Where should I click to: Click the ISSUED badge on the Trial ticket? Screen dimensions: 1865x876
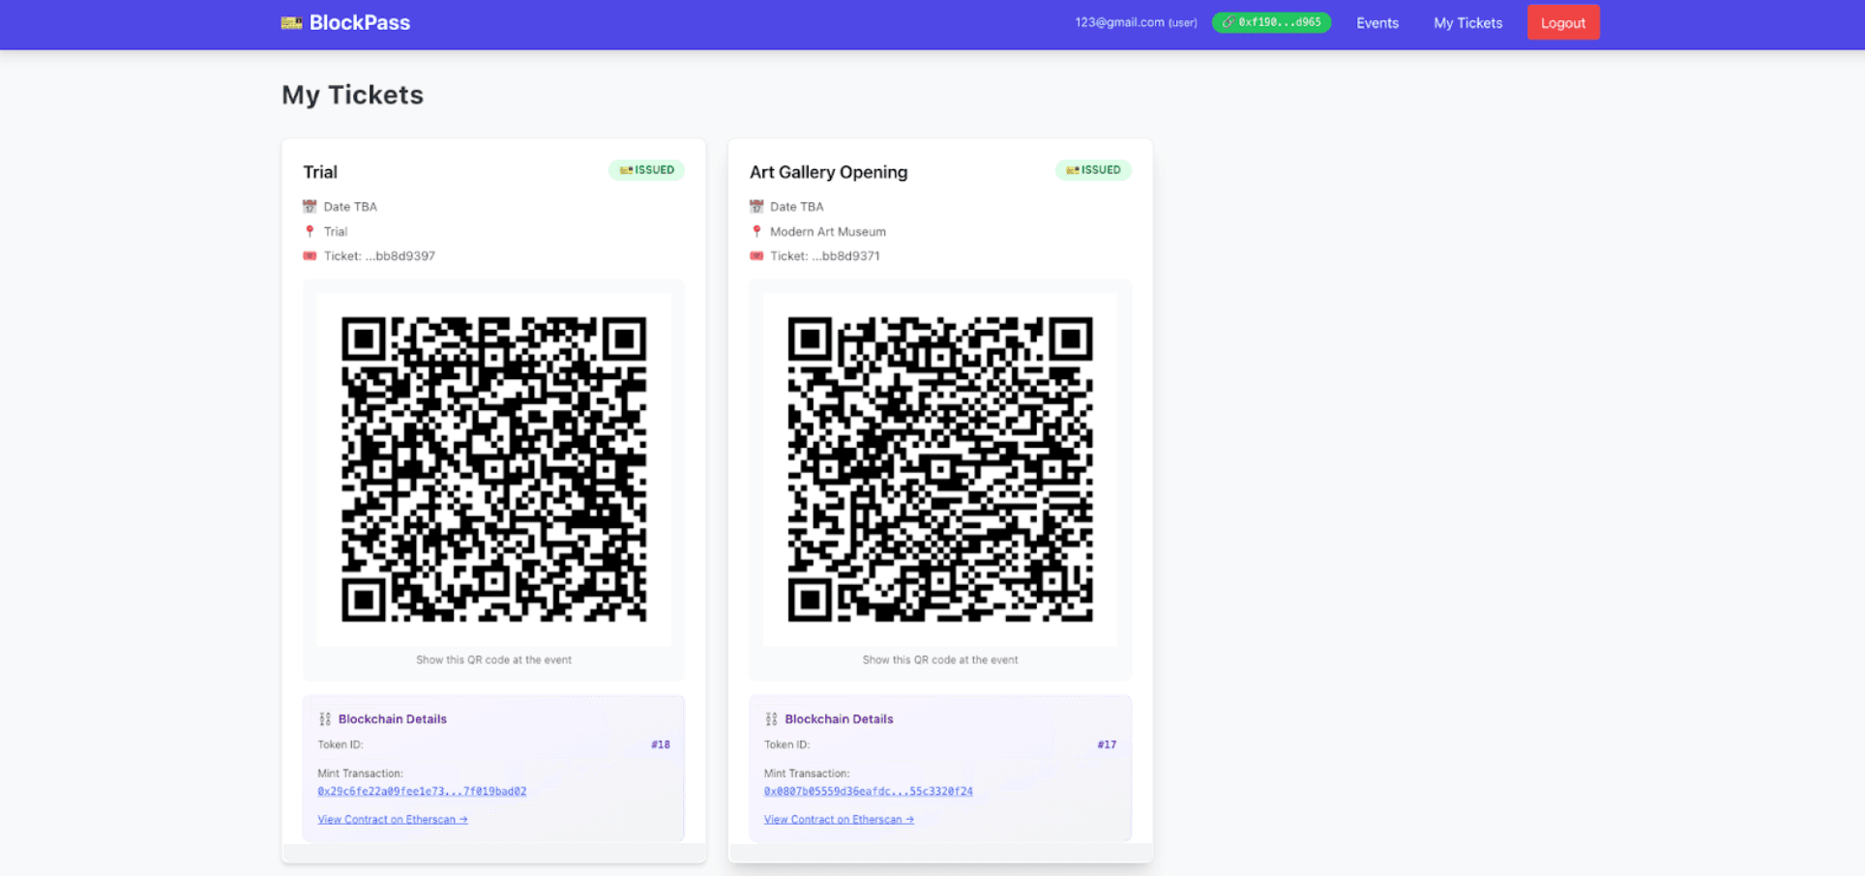(x=645, y=169)
